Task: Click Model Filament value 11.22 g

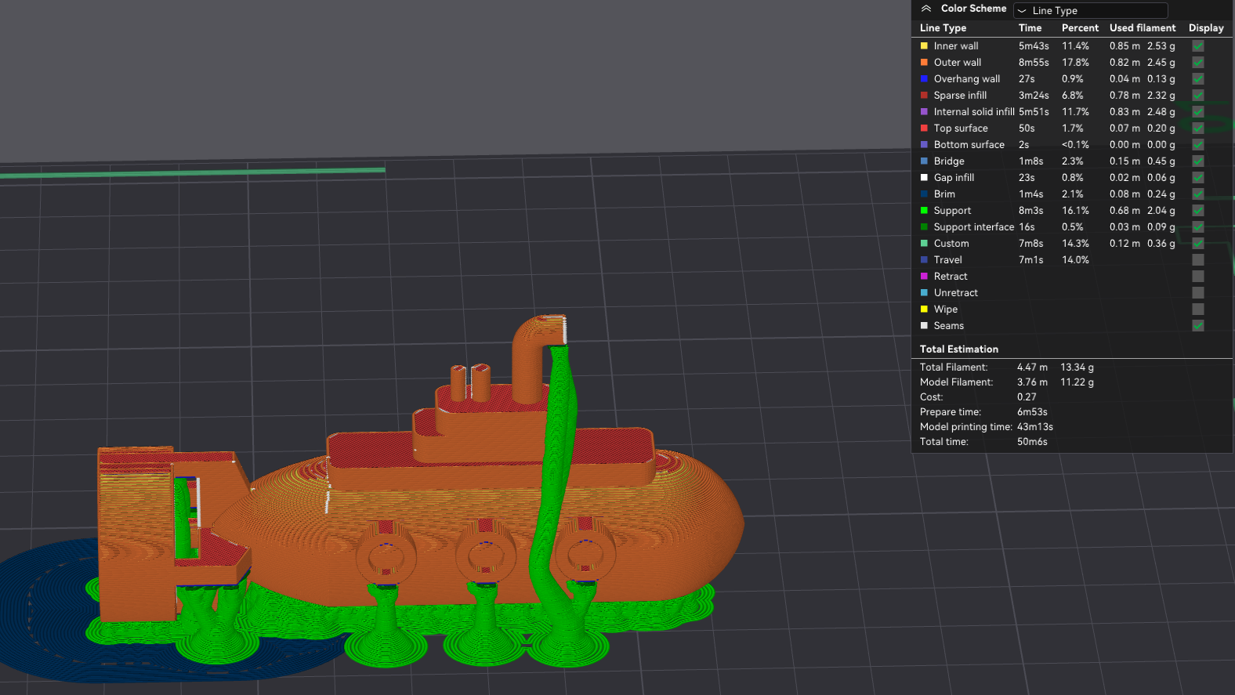Action: [x=1077, y=382]
